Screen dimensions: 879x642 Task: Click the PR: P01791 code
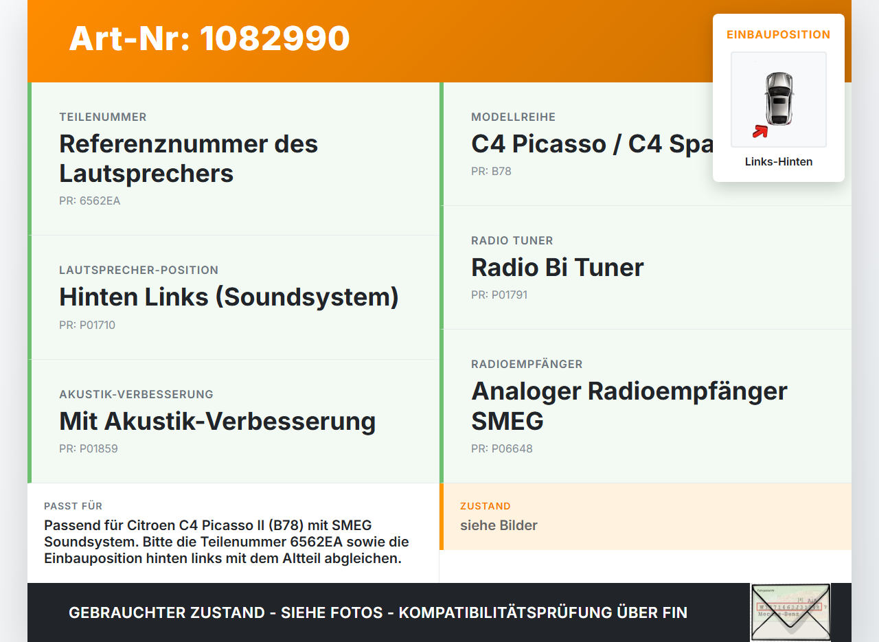point(499,295)
